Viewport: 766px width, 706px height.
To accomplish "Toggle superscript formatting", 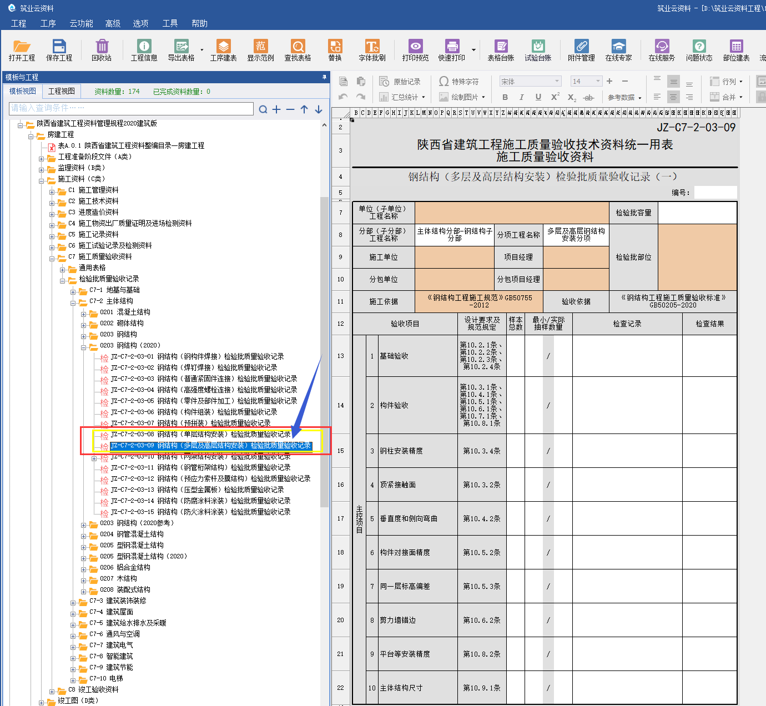I will (x=555, y=97).
